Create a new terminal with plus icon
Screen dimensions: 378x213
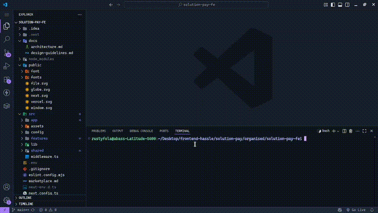334,131
